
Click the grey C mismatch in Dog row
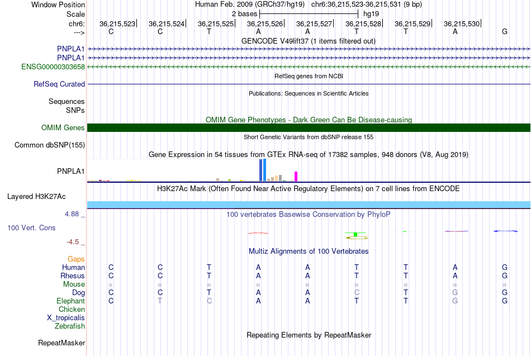[x=357, y=292]
